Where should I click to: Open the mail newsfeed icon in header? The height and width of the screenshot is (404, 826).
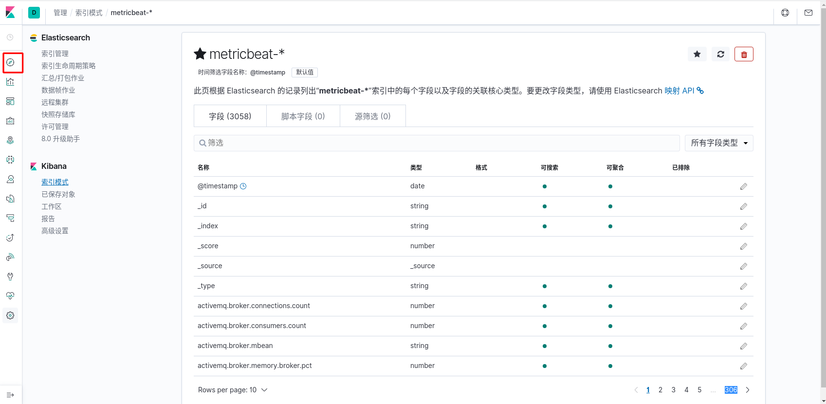[x=808, y=13]
